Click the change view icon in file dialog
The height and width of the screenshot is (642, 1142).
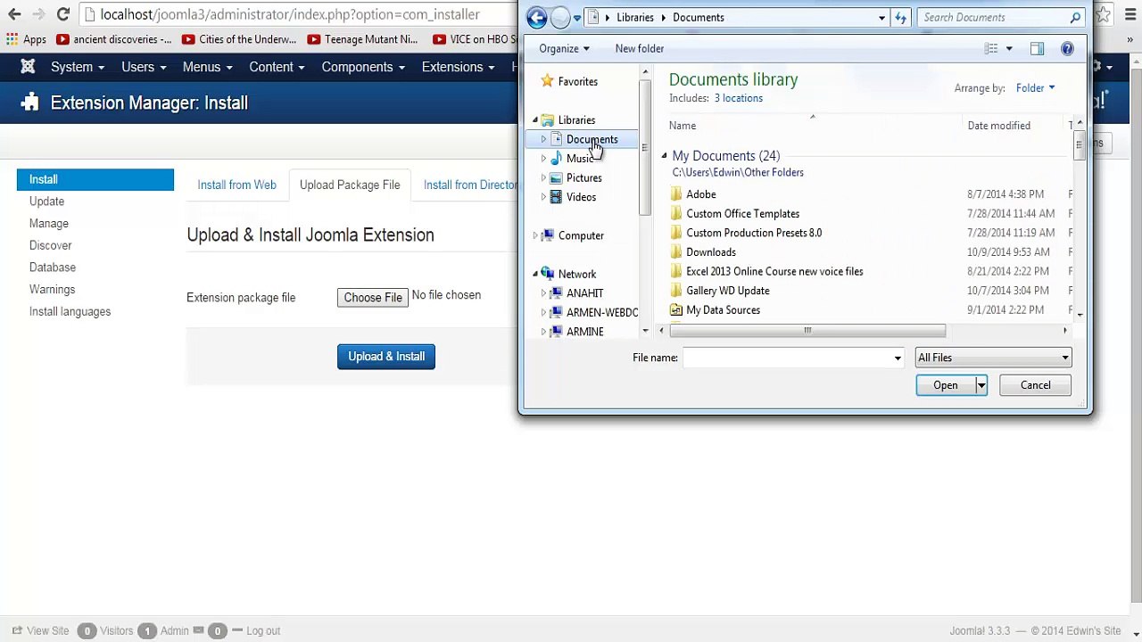tap(991, 49)
